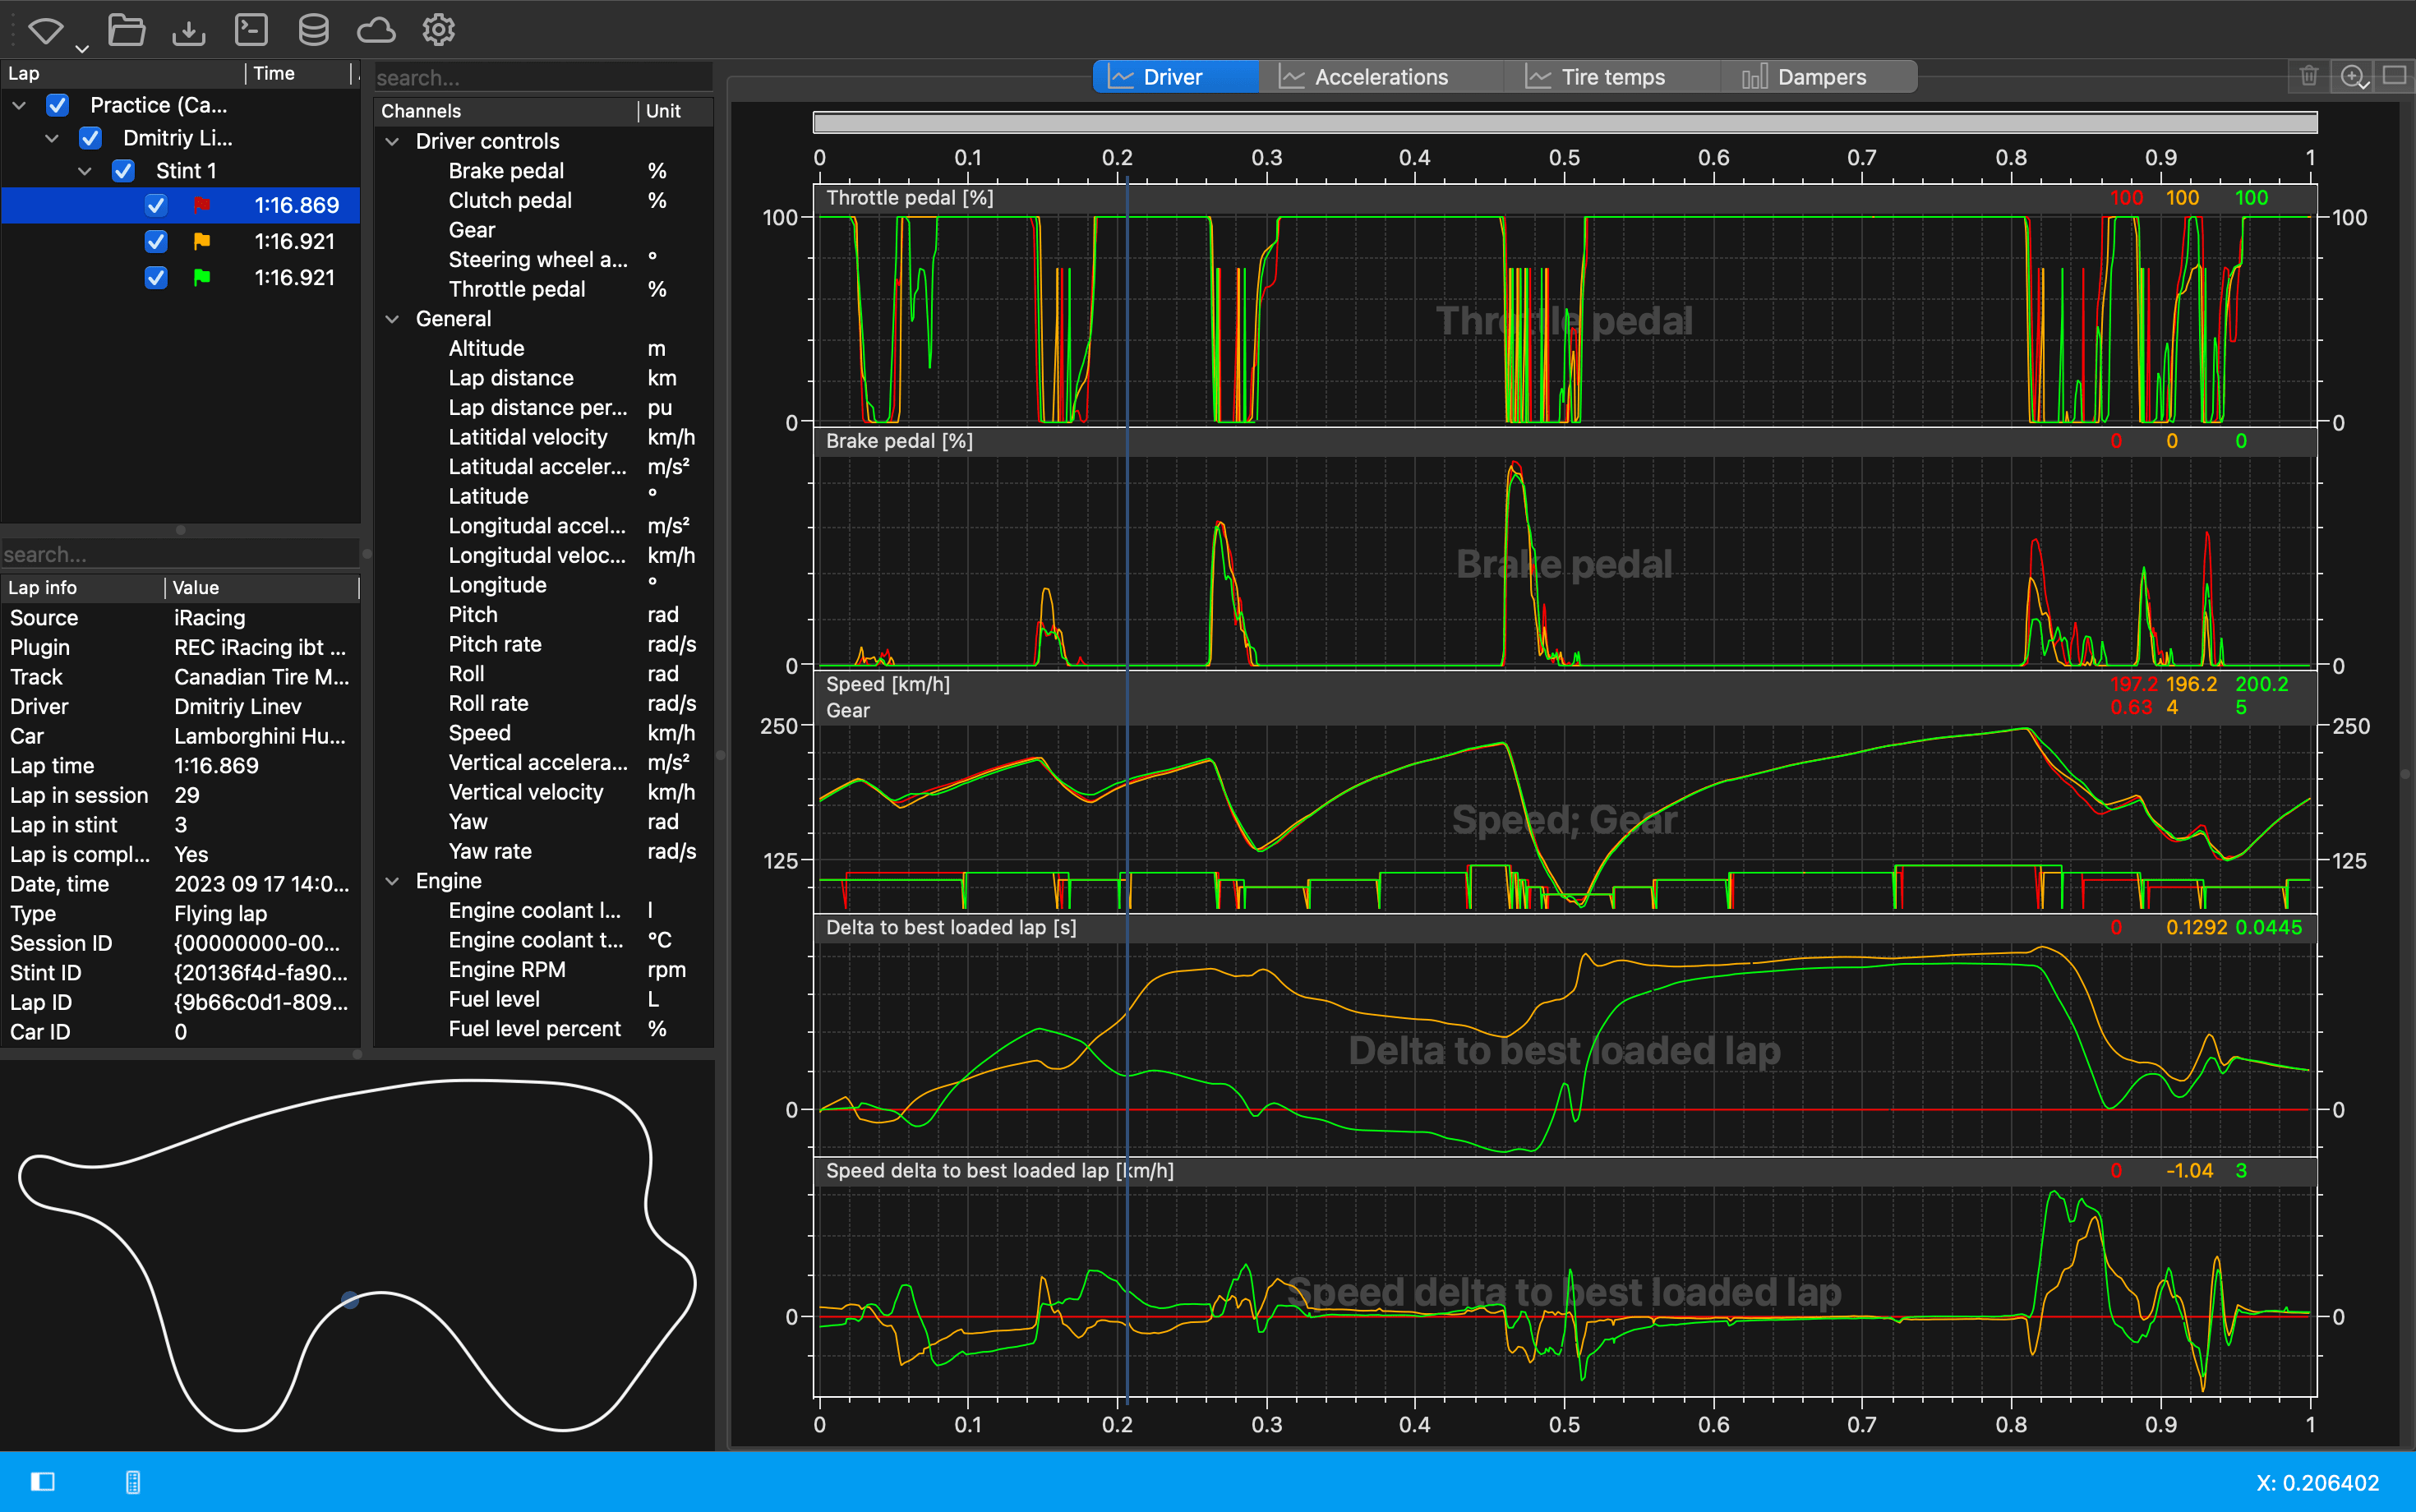Click the open folder toolbar icon
Image resolution: width=2416 pixels, height=1512 pixels.
tap(126, 30)
